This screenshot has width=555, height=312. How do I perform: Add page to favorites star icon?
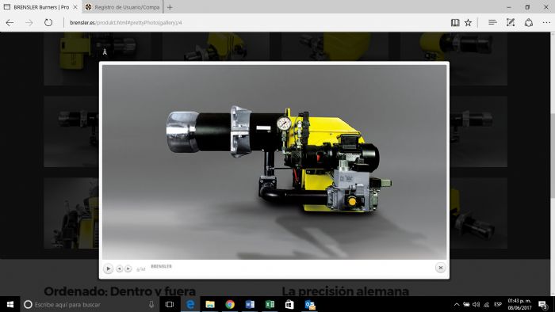pyautogui.click(x=468, y=23)
